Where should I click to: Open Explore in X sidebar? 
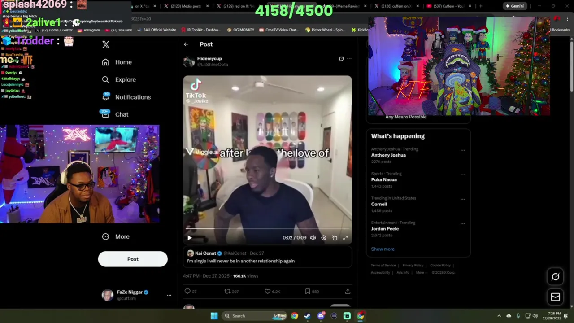[119, 79]
